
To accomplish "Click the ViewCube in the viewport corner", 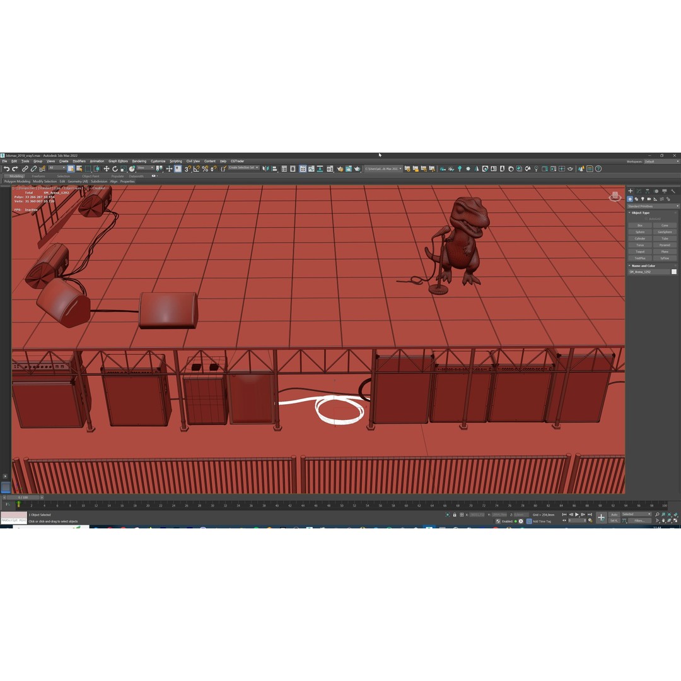I will tap(615, 196).
